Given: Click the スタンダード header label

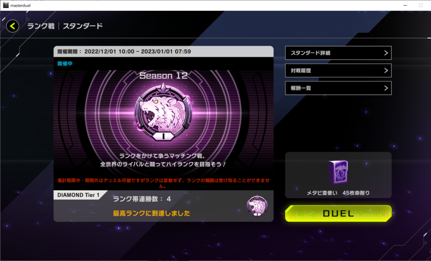Looking at the screenshot, I should [x=83, y=26].
